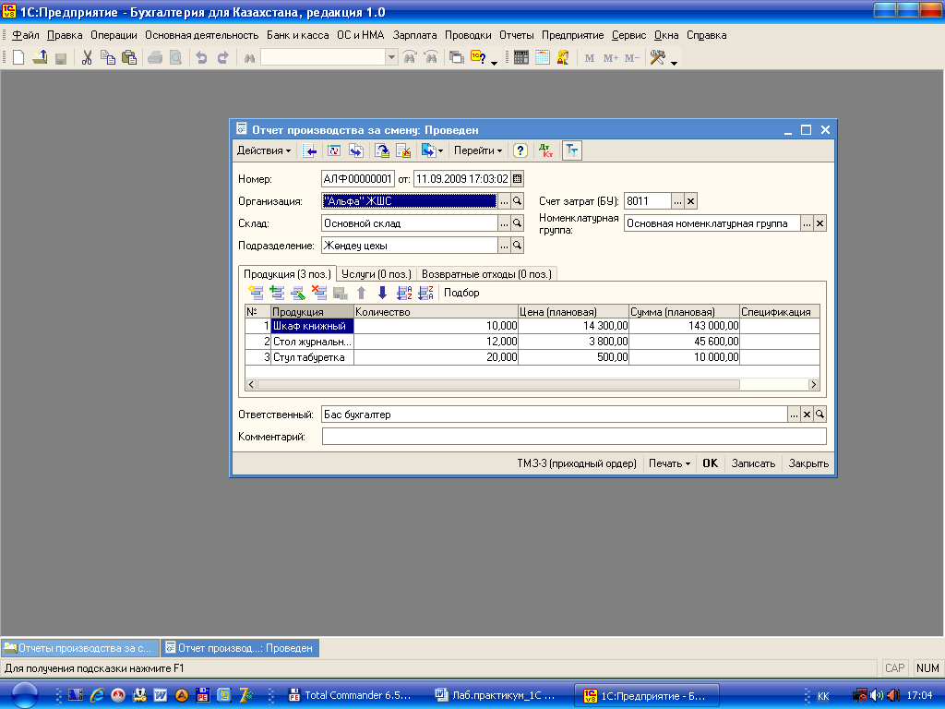945x709 pixels.
Task: Sort table rows ascending A-Z
Action: pos(404,293)
